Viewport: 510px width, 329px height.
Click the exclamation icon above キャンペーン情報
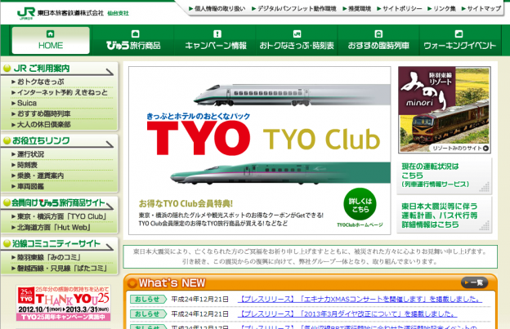tap(217, 33)
